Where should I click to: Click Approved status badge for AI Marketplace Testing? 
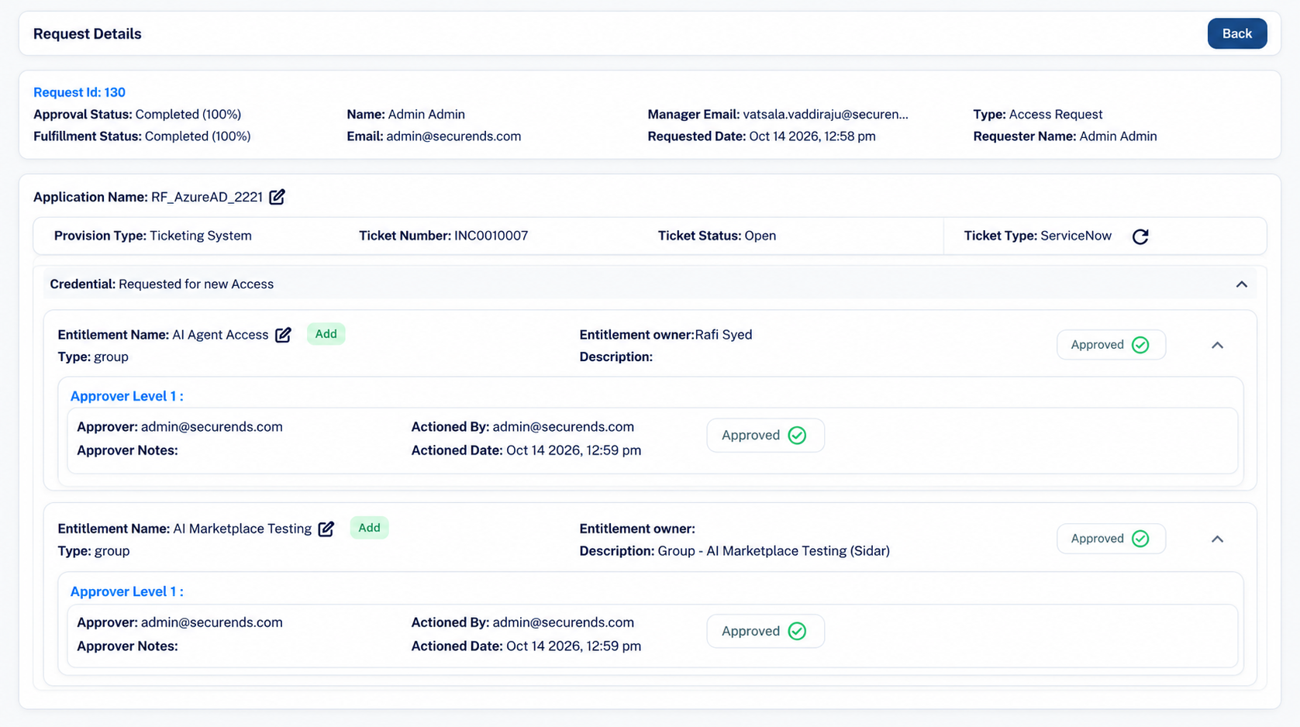point(1111,539)
